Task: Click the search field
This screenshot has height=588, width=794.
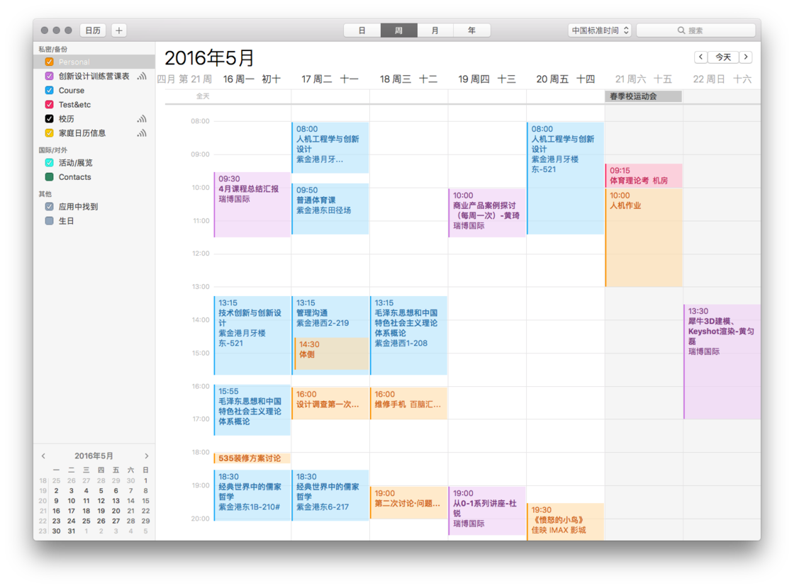Action: pos(695,30)
